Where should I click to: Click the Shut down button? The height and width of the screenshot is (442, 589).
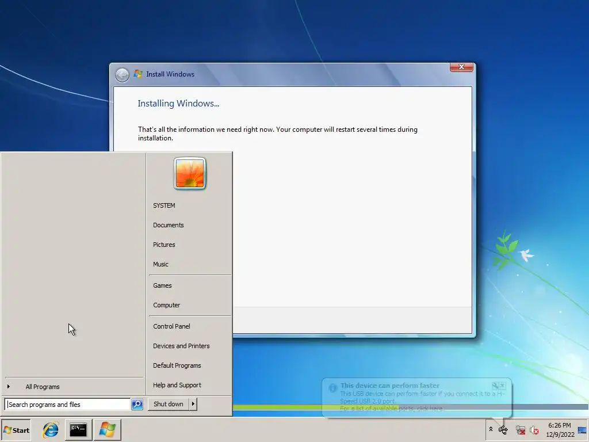[x=169, y=404]
